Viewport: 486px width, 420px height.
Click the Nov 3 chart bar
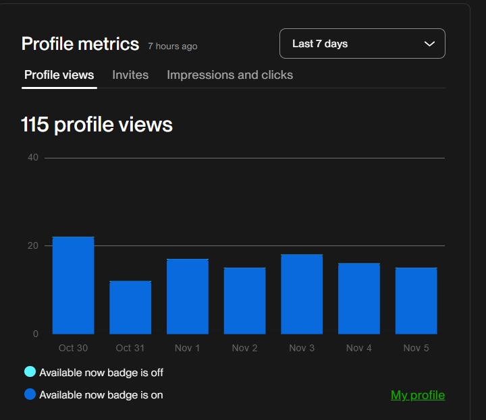tap(302, 294)
